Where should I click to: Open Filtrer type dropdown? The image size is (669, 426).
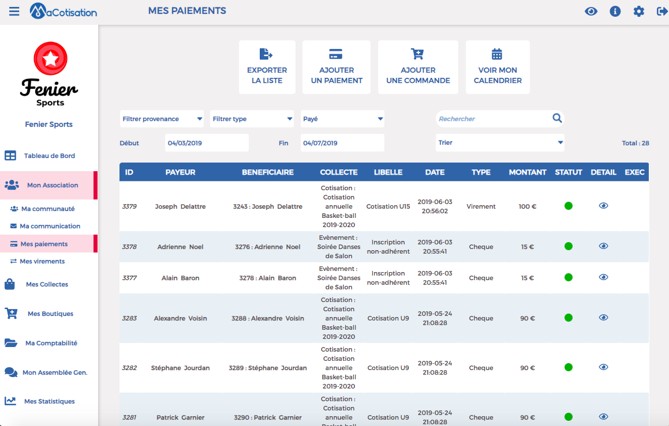252,119
